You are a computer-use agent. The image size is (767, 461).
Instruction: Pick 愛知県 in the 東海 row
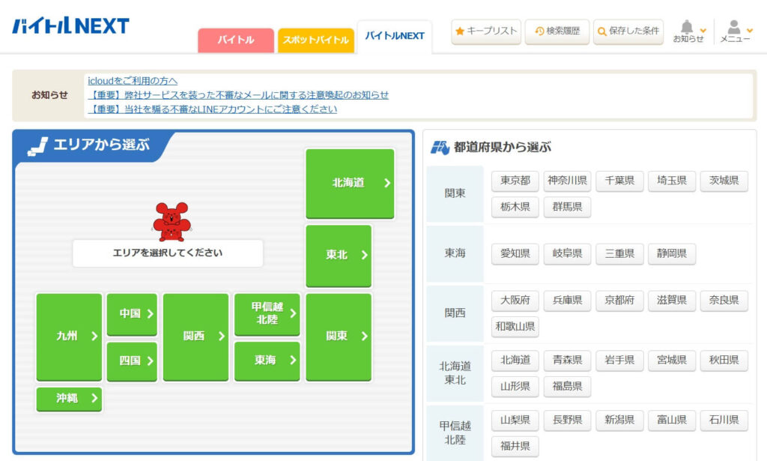click(515, 254)
